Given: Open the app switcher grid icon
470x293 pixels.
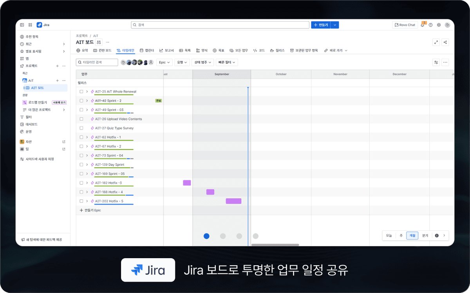Looking at the screenshot, I should 30,25.
